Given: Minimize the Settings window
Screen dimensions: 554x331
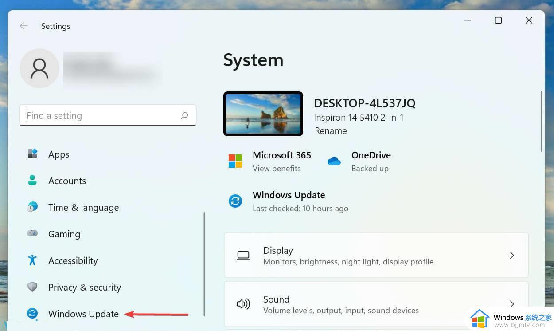Looking at the screenshot, I should pyautogui.click(x=468, y=20).
